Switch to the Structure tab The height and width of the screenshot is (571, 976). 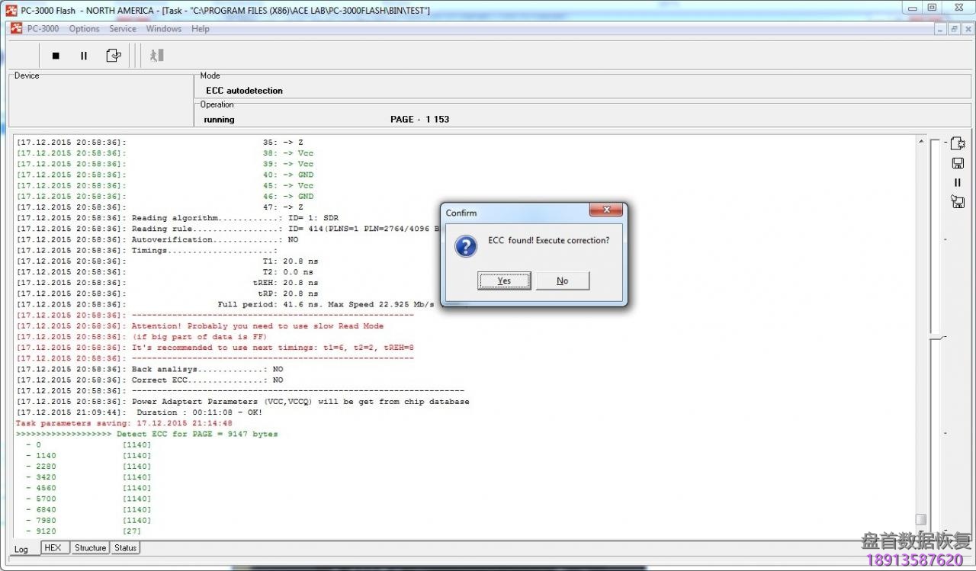click(x=90, y=548)
